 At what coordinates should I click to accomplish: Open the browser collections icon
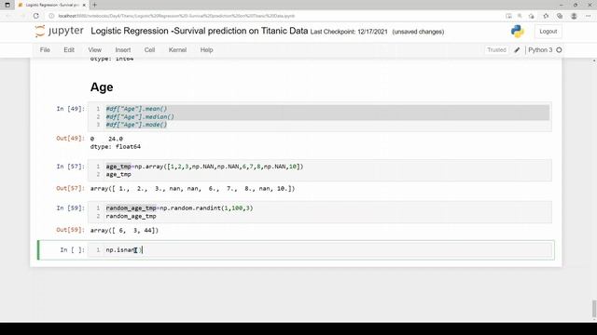(x=560, y=16)
